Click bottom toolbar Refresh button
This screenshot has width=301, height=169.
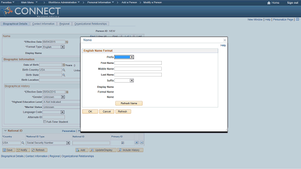click(39, 150)
